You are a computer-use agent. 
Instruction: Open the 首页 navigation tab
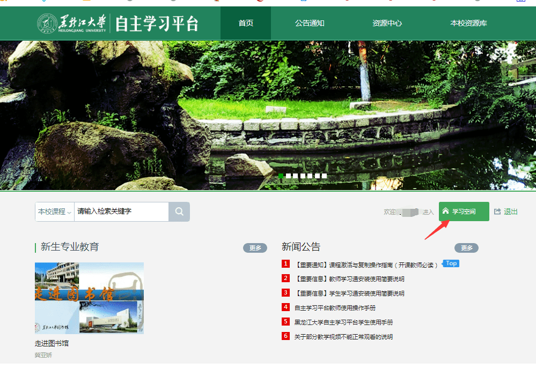(245, 24)
